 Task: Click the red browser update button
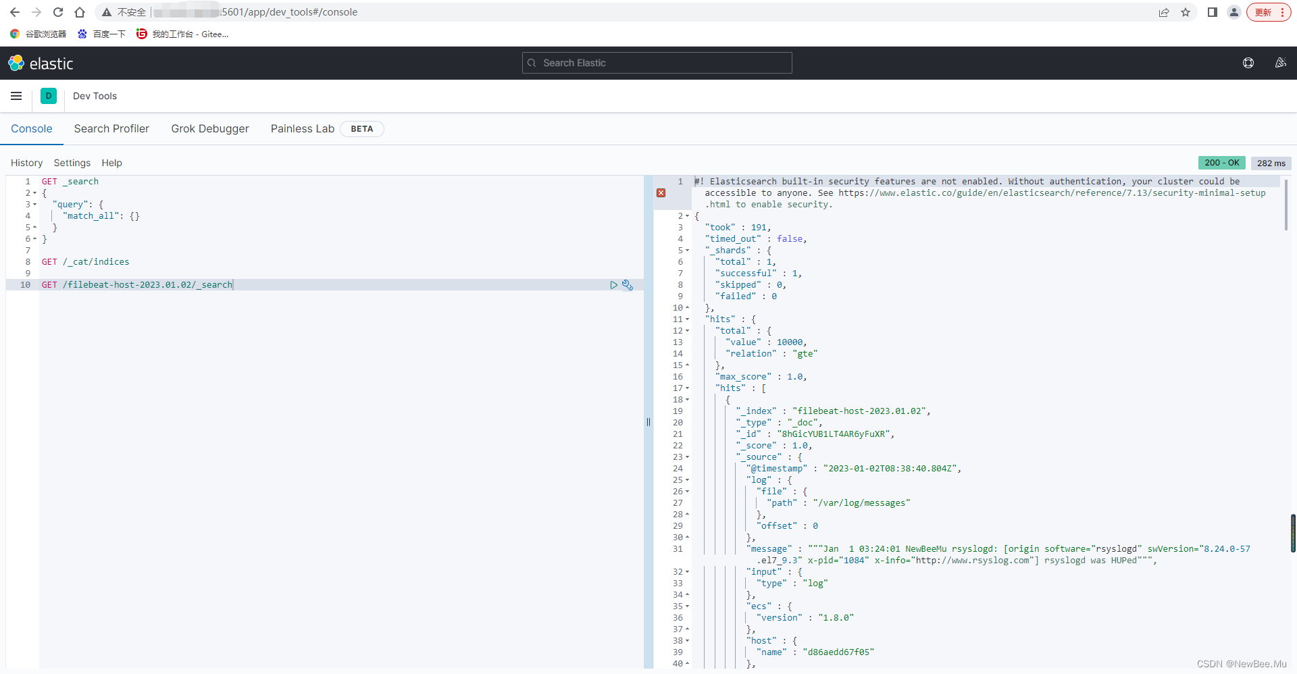[1269, 12]
